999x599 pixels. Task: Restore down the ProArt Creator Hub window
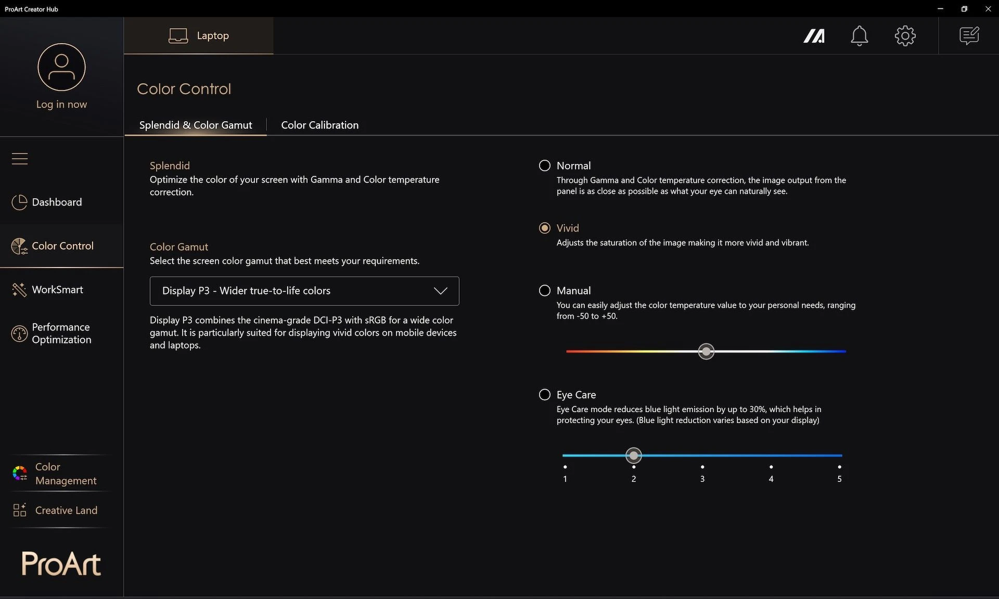pos(964,9)
